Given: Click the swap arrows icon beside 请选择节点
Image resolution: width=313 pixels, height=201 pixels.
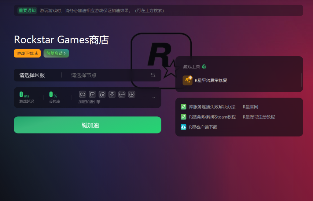Looking at the screenshot, I should click(153, 75).
